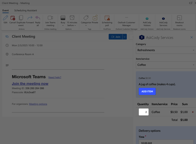
Task: Click the Total $1.00 amount
Action: tap(184, 120)
